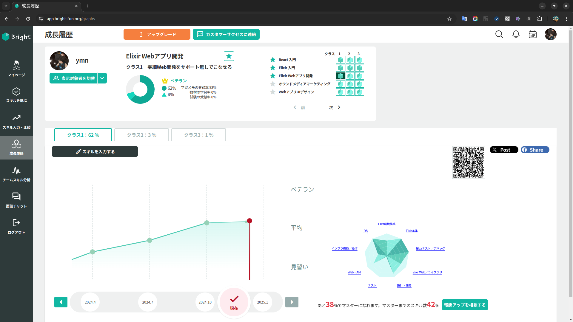Open the search magnifier icon
This screenshot has width=573, height=322.
coord(499,34)
